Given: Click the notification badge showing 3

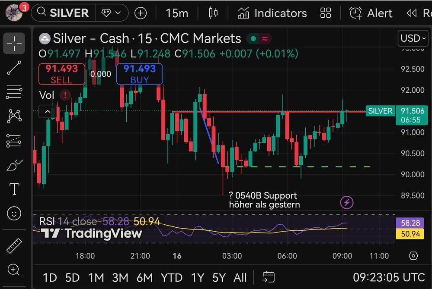Looking at the screenshot, I should click(x=24, y=7).
